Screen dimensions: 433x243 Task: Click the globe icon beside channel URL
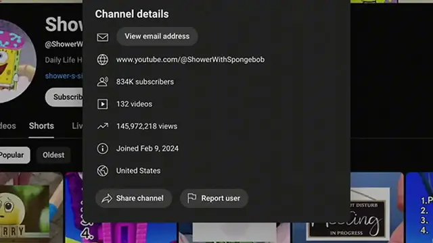coord(102,60)
